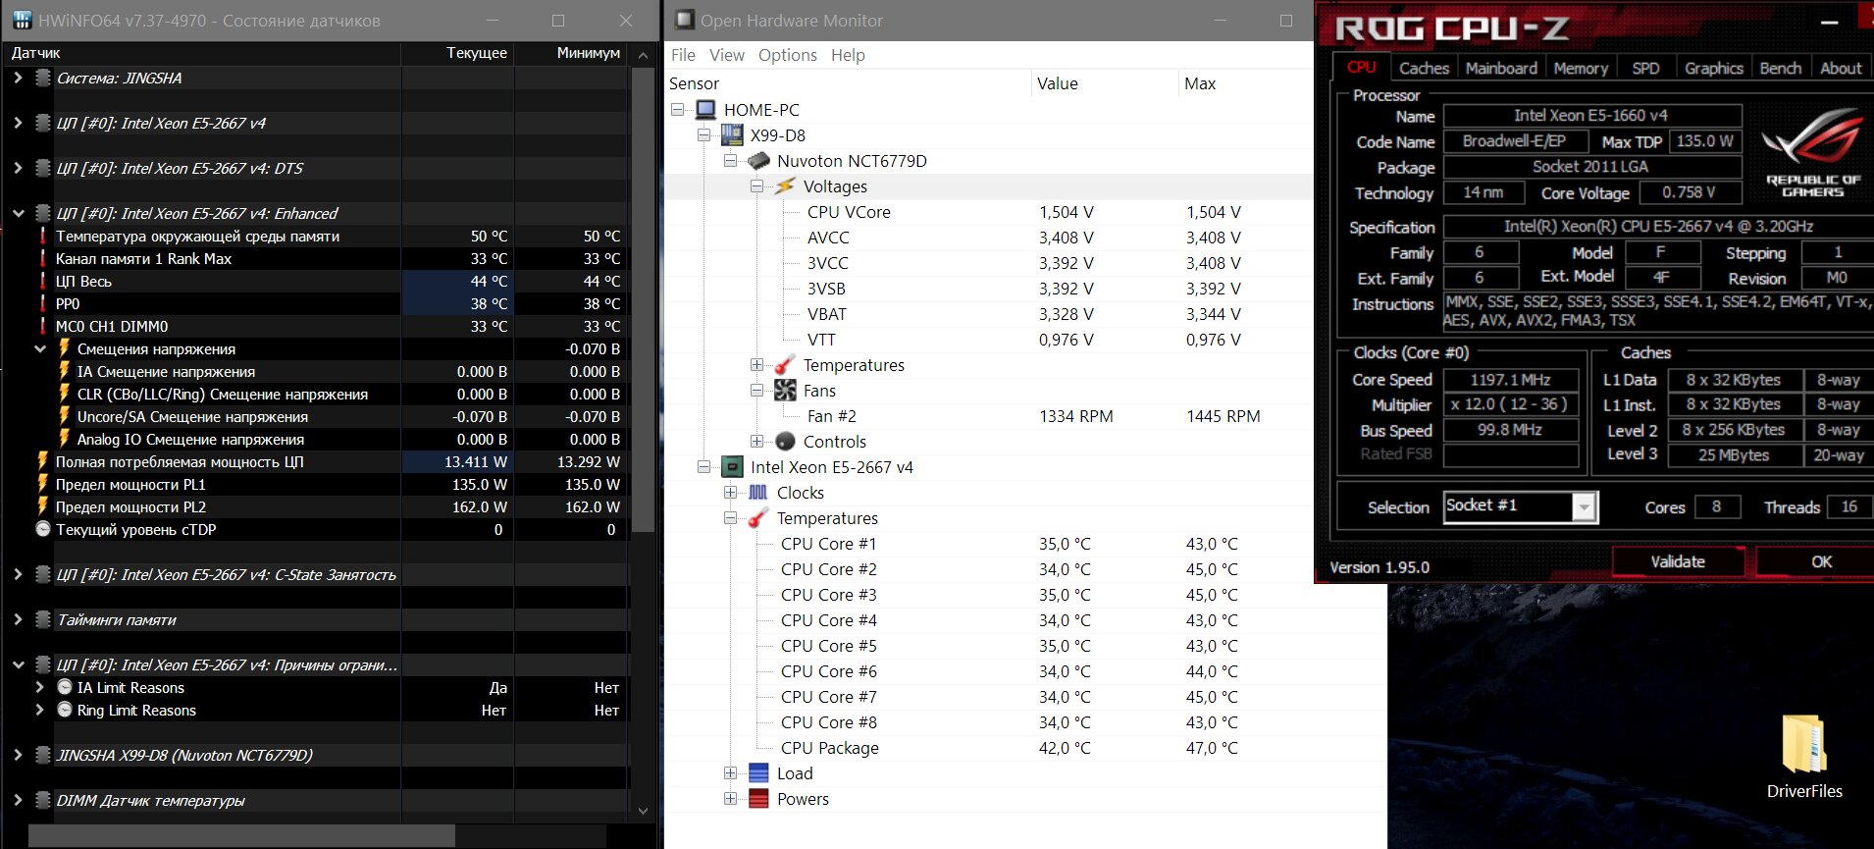Switch to the Graphics tab in CPU-Z
The height and width of the screenshot is (849, 1874).
(1713, 68)
